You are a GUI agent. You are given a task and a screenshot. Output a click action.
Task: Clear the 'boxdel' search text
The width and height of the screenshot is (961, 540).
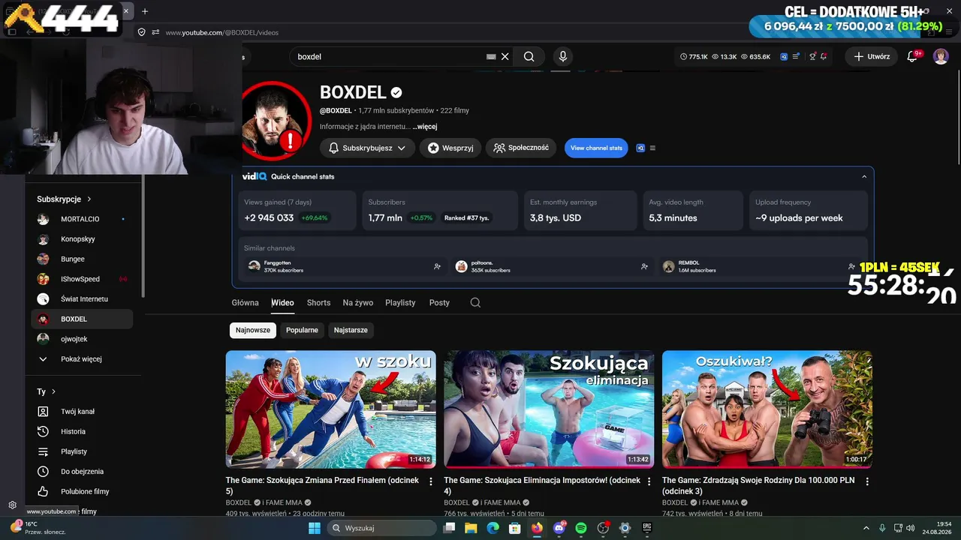point(505,56)
